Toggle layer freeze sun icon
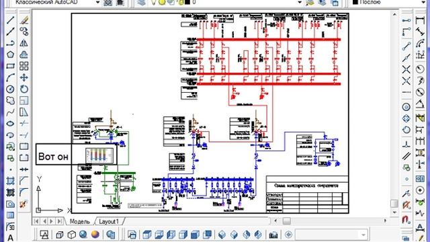The image size is (430, 242). tap(162, 3)
